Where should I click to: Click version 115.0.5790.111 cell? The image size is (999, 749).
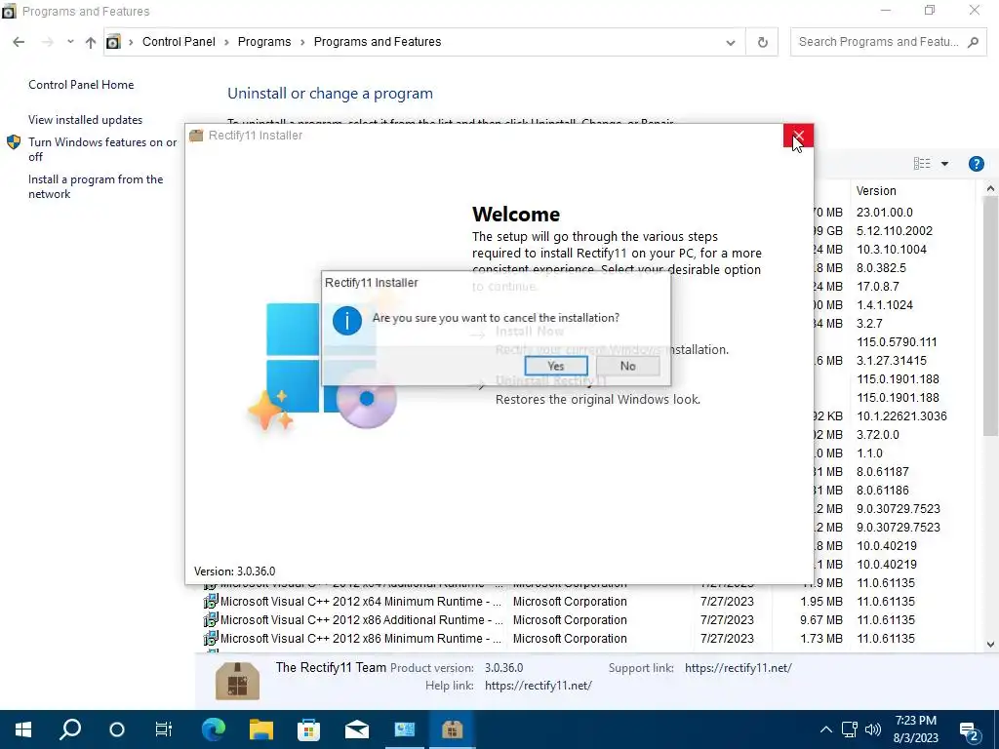[898, 342]
